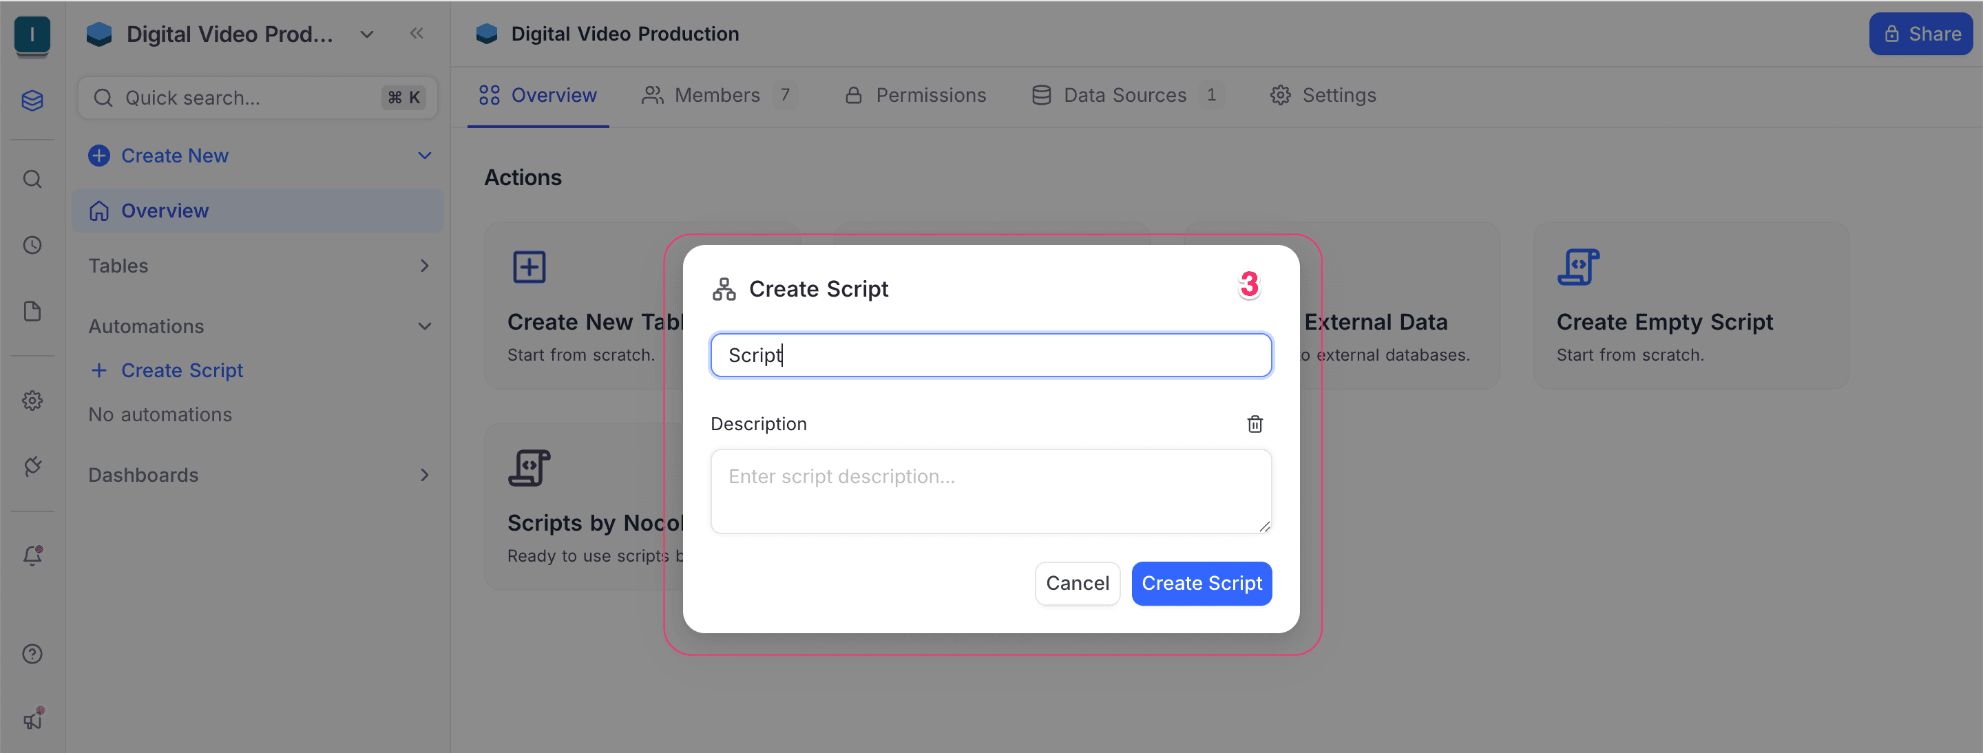Collapse the sidebar with the double-chevron arrows
This screenshot has width=1983, height=753.
tap(417, 33)
